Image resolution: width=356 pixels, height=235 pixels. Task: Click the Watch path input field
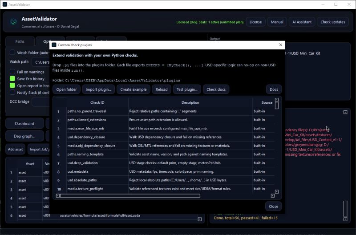click(41, 62)
